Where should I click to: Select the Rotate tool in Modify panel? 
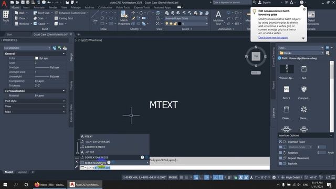(141, 13)
